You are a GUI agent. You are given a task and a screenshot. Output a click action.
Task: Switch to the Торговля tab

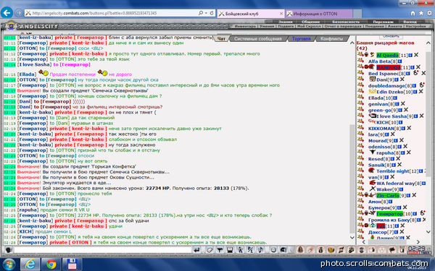tap(301, 39)
